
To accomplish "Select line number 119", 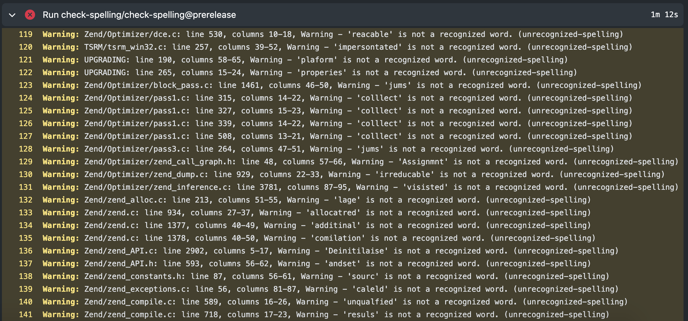I will 26,34.
